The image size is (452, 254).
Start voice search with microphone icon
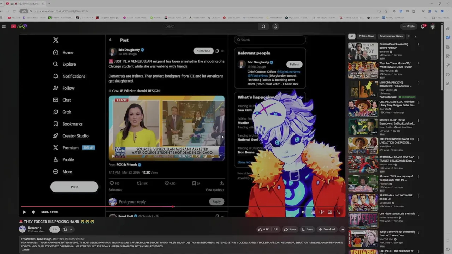tap(275, 26)
